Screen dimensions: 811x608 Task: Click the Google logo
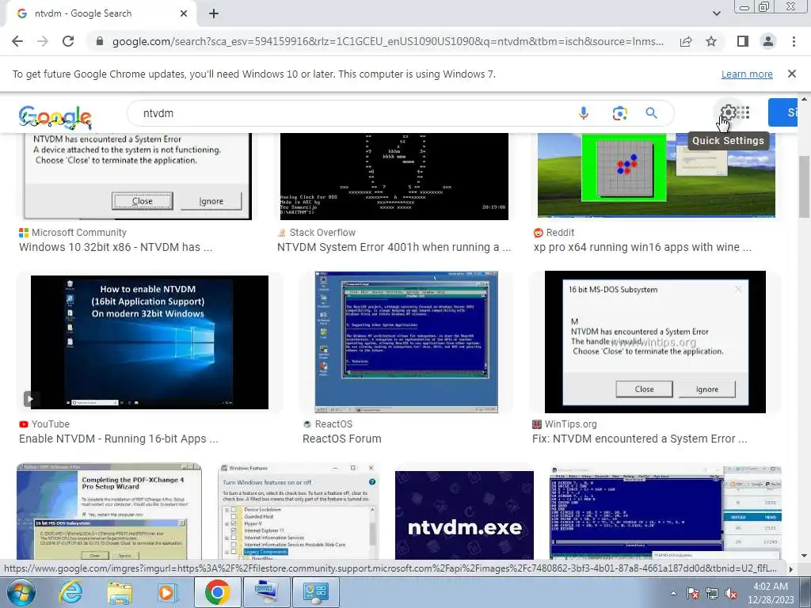[x=55, y=117]
